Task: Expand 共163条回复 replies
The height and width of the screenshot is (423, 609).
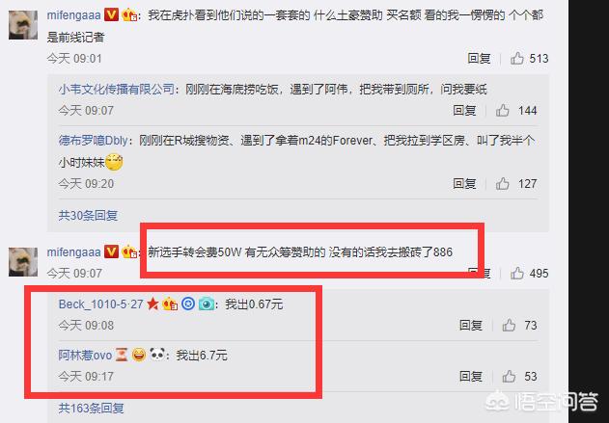Action: pos(92,408)
